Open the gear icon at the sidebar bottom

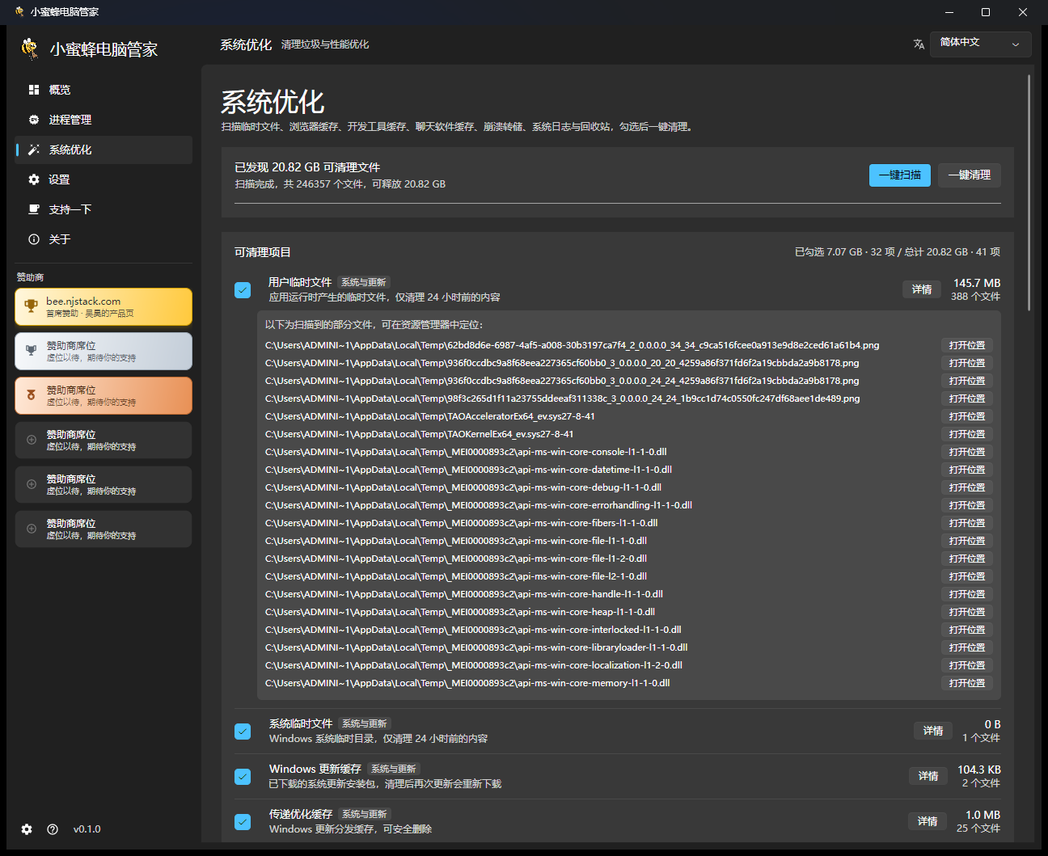tap(27, 829)
